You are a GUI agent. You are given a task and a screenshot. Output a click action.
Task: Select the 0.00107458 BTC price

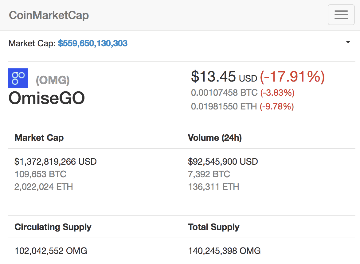[224, 93]
